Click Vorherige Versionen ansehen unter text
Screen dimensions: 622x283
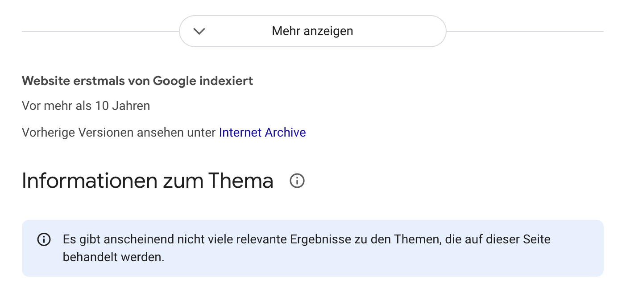click(118, 132)
